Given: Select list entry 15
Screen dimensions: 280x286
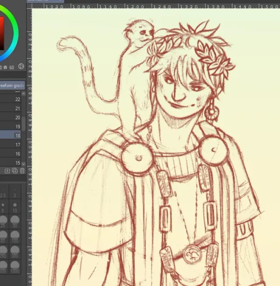Looking at the screenshot, I should (x=10, y=162).
